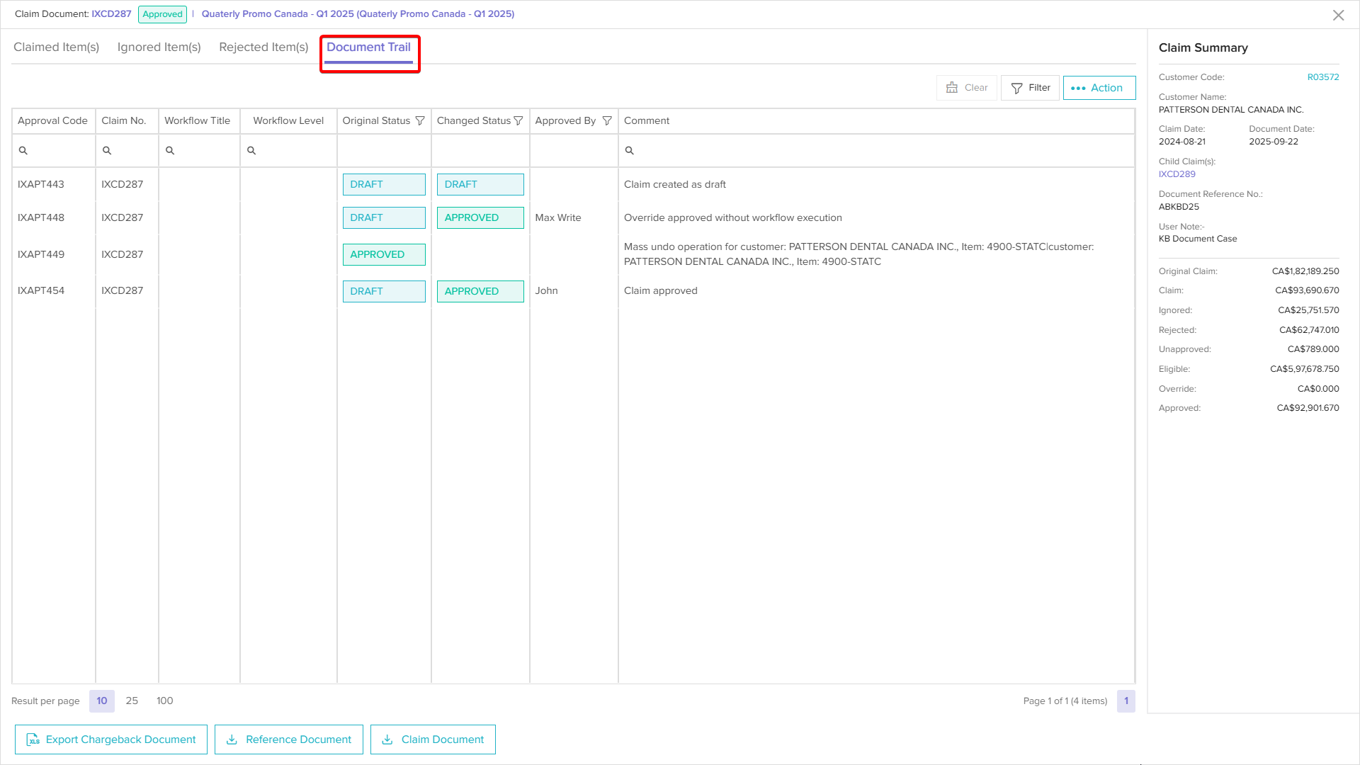The width and height of the screenshot is (1360, 765).
Task: Open child claim IXCD289 link
Action: (1177, 174)
